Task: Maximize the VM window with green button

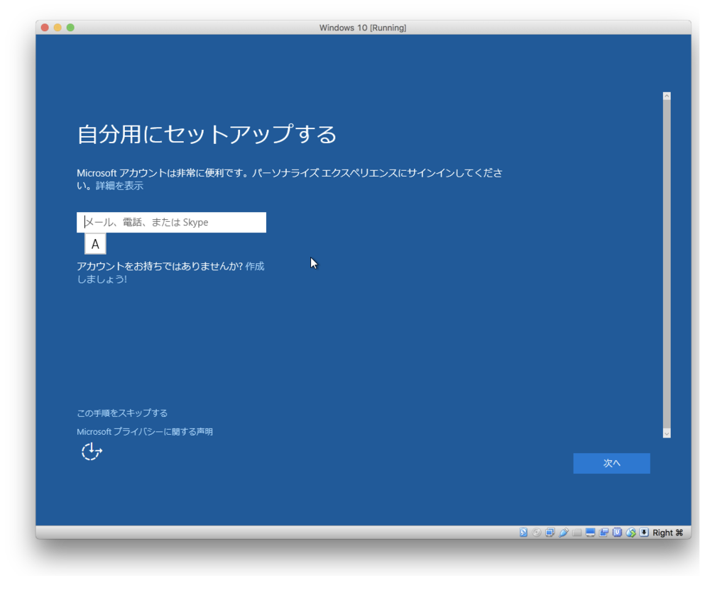Action: click(70, 28)
